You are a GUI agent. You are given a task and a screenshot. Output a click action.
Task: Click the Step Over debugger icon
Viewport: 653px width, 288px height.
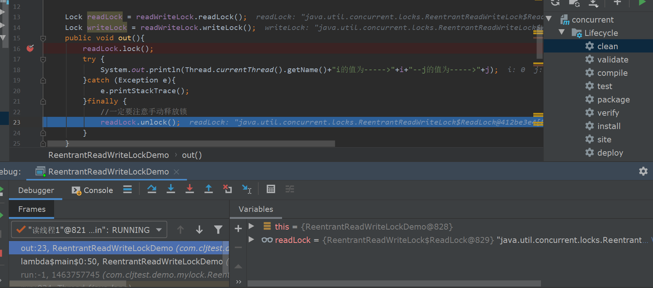coord(152,189)
